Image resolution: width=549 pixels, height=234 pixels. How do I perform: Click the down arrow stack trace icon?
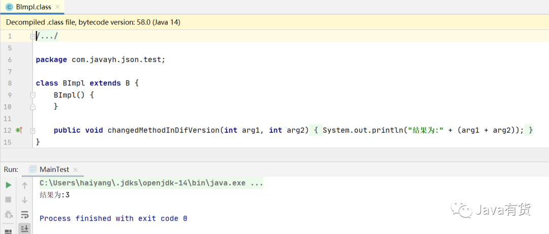pyautogui.click(x=24, y=200)
